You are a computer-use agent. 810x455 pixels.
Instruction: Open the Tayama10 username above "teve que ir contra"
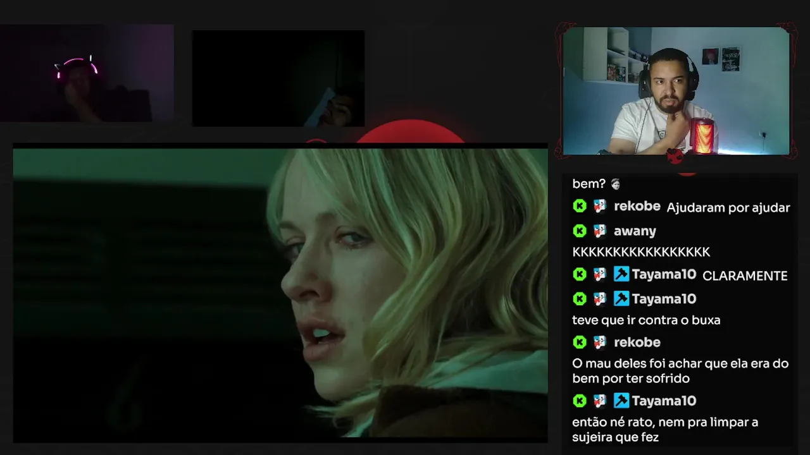(664, 299)
